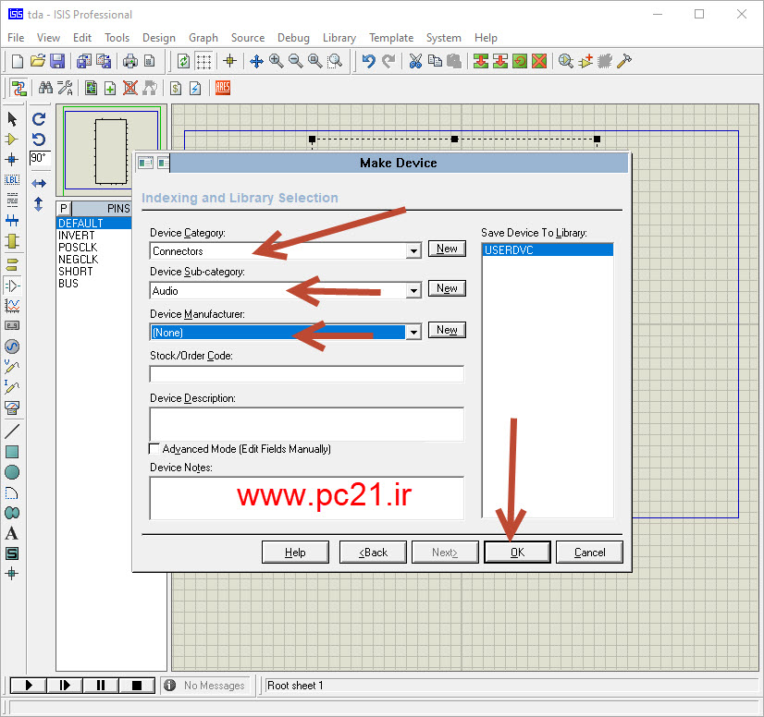
Task: Click the Rotate Clockwise icon
Action: tap(39, 119)
